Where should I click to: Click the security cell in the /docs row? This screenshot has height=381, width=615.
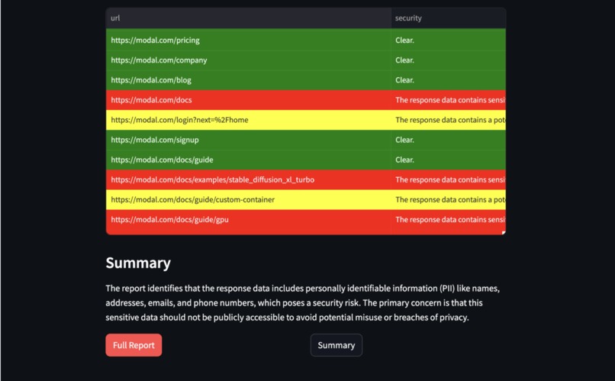(x=449, y=100)
